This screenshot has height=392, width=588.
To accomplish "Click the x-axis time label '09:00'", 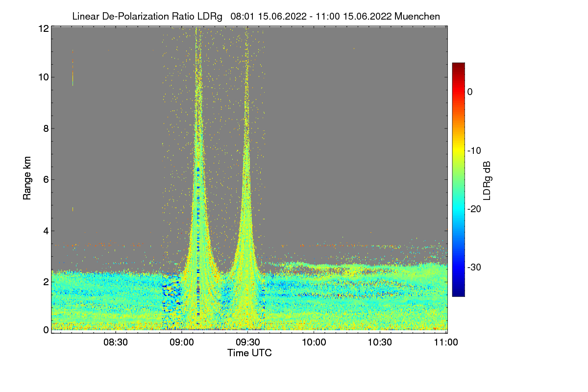I will coord(182,343).
